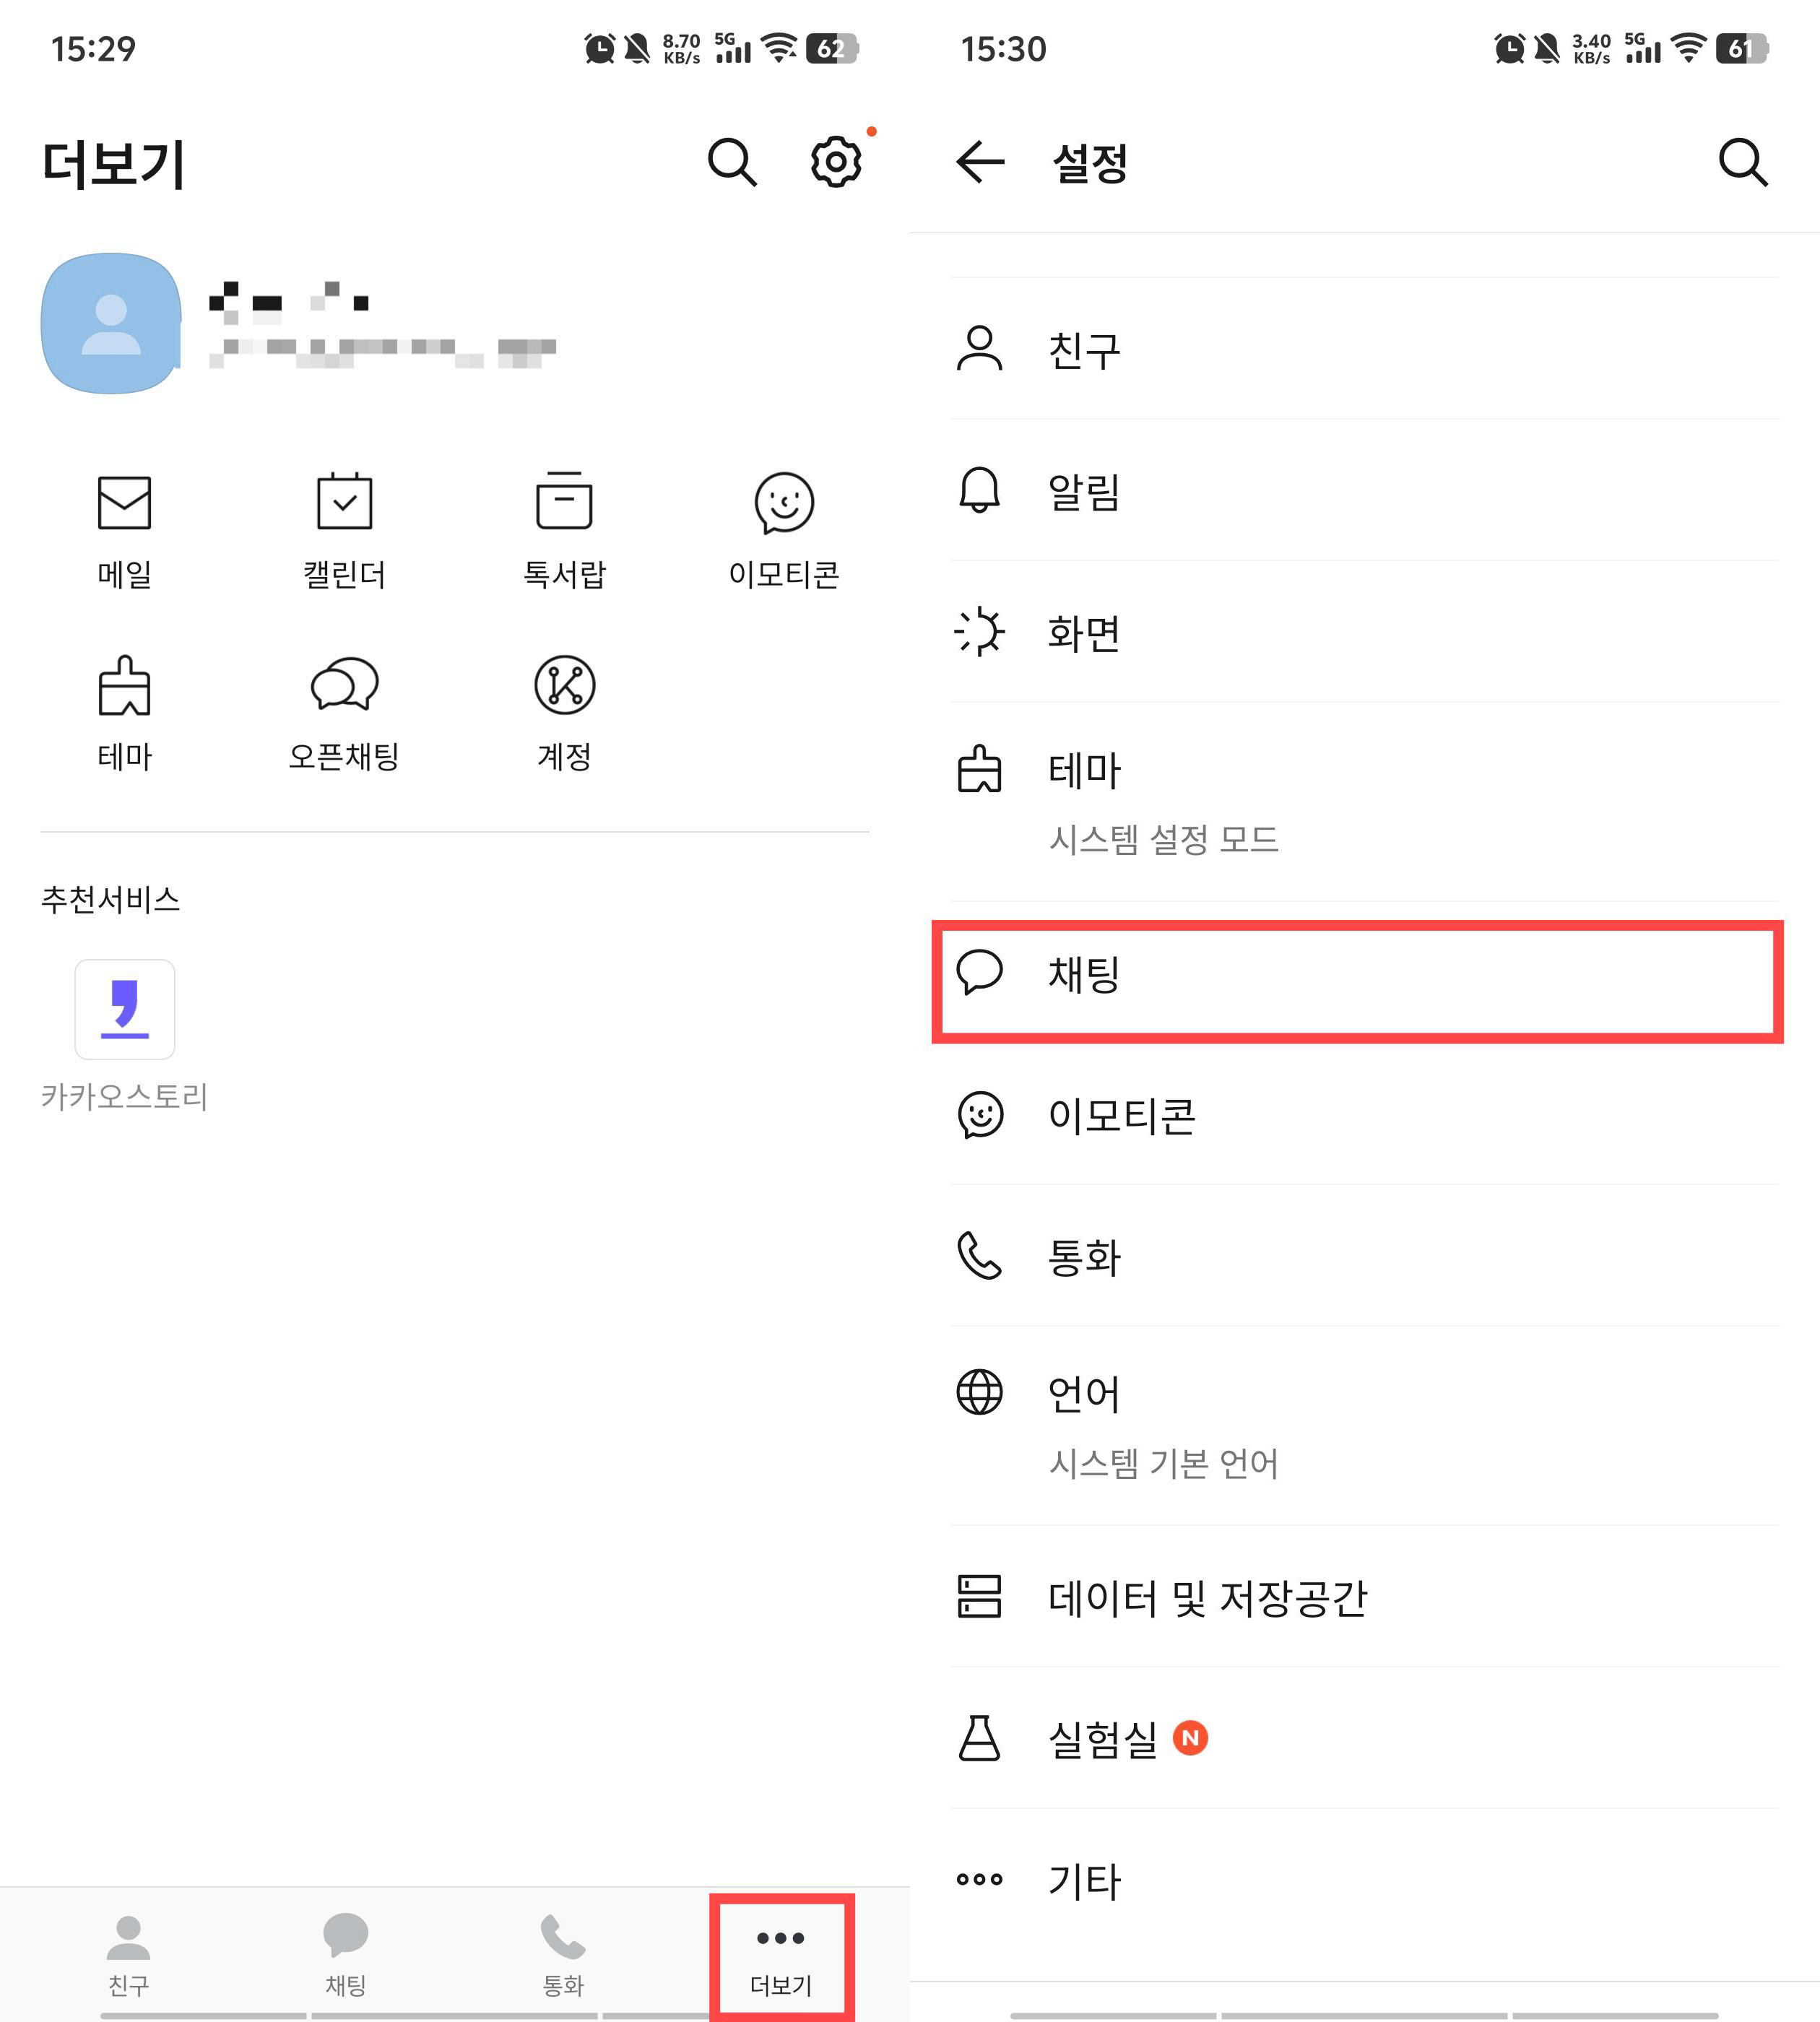The height and width of the screenshot is (2022, 1820).
Task: Switch to the 통화 (Calls) tab
Action: (x=562, y=1950)
